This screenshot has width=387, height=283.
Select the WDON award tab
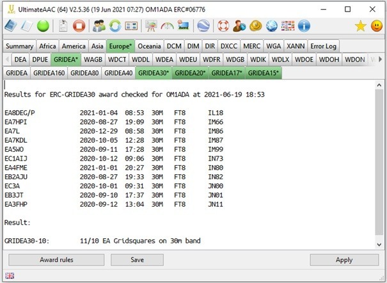[x=355, y=60]
